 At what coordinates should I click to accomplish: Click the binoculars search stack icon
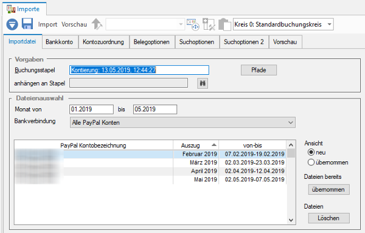click(203, 83)
